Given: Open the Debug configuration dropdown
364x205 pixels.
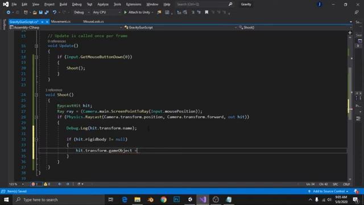Looking at the screenshot, I should pyautogui.click(x=82, y=13).
